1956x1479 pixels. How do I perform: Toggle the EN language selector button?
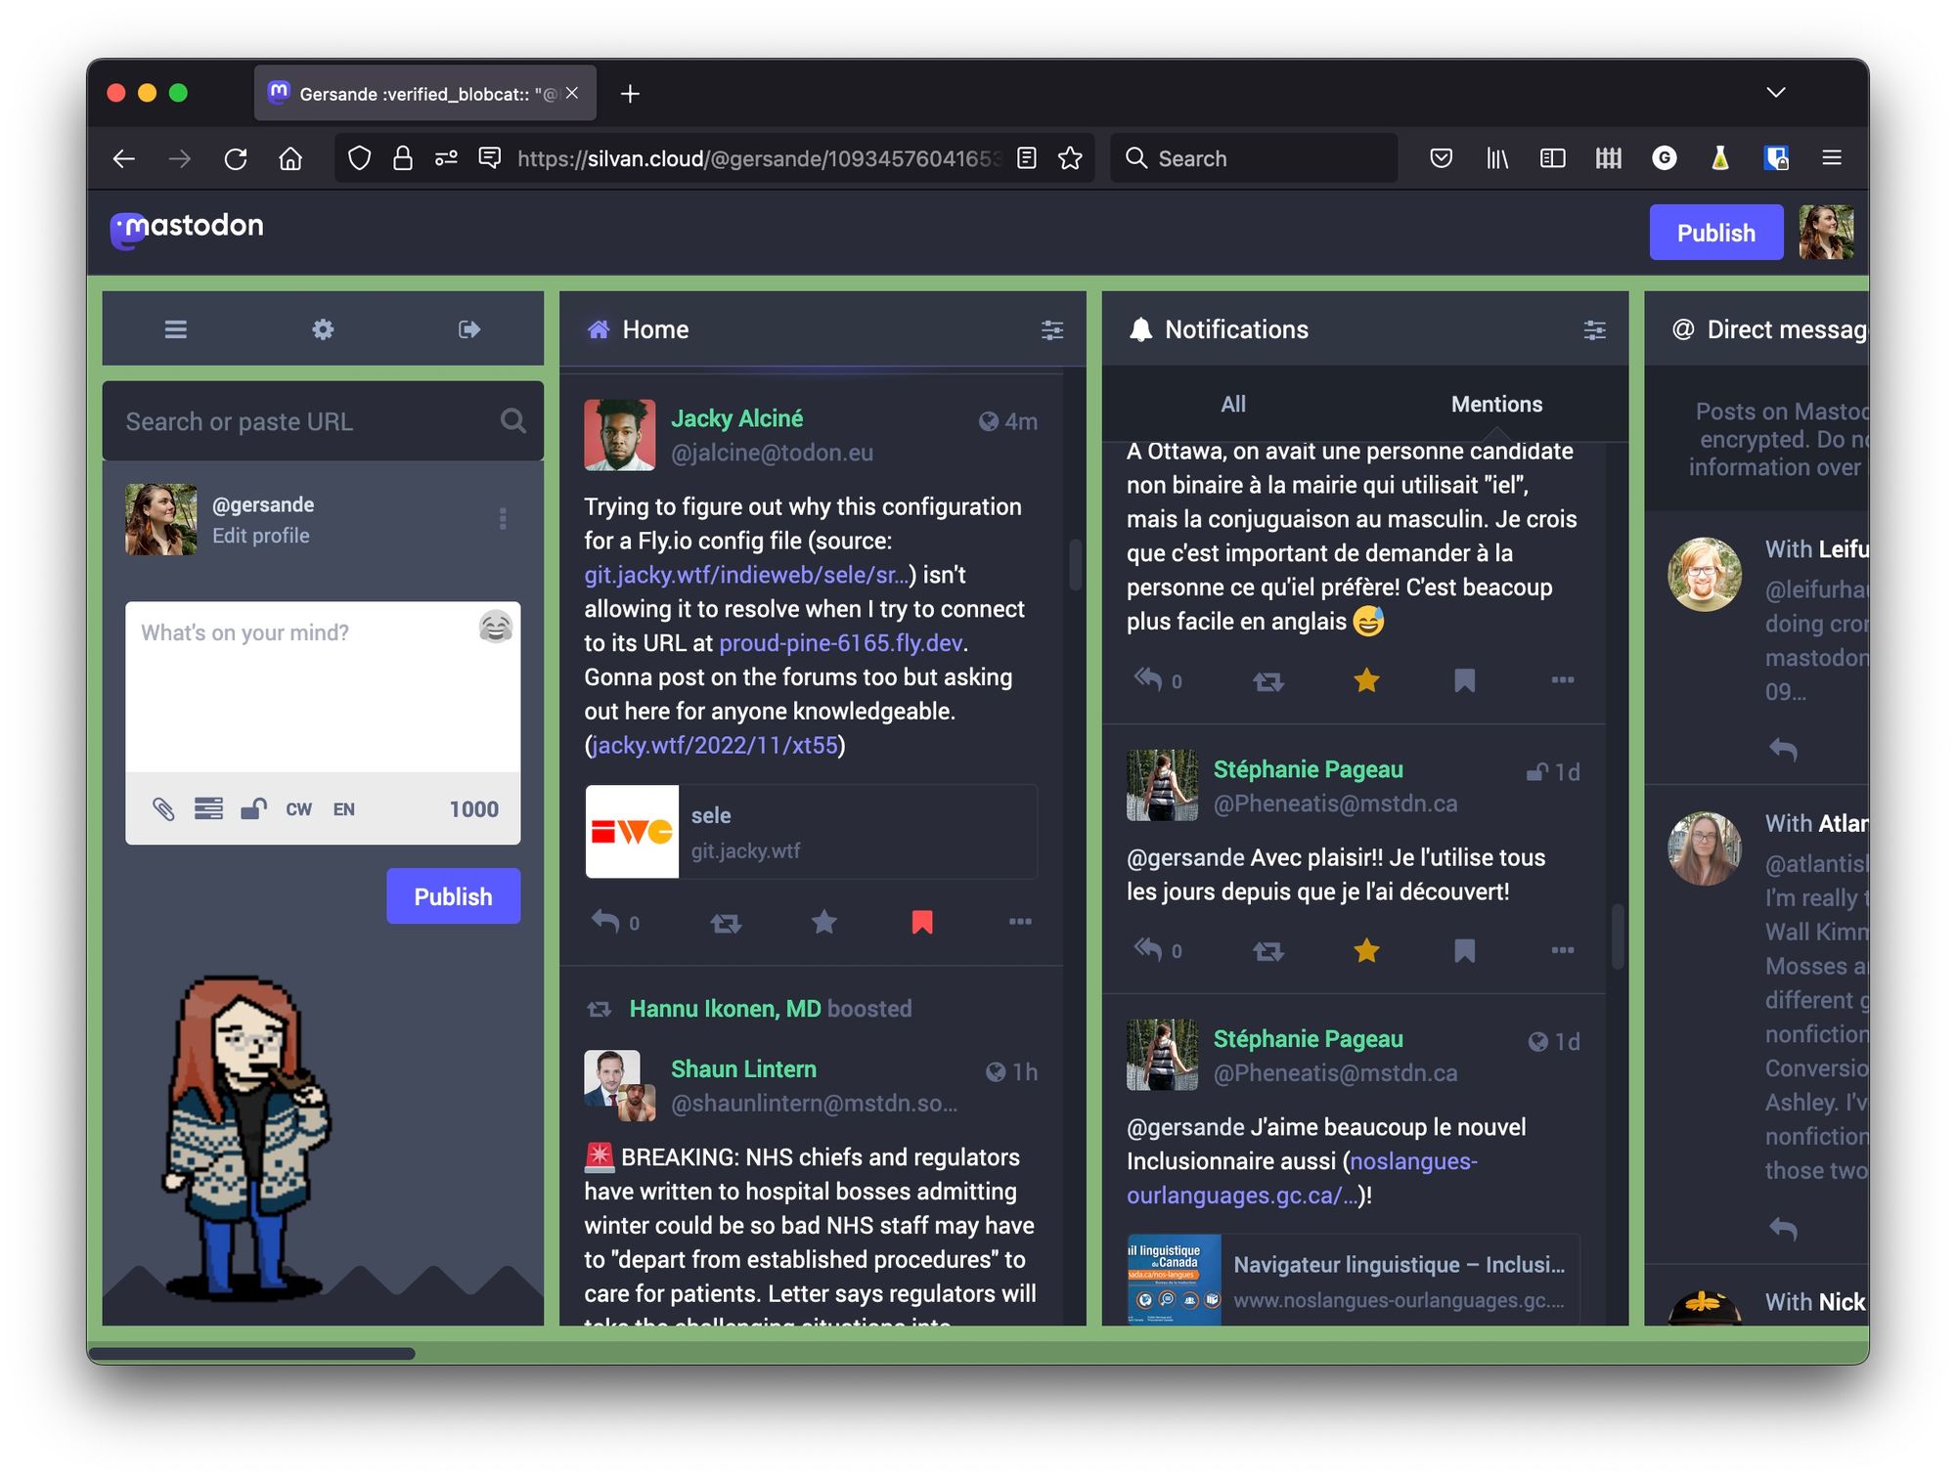(345, 806)
